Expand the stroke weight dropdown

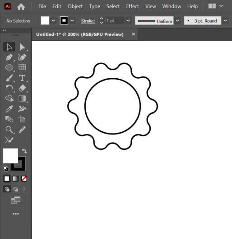(x=128, y=20)
